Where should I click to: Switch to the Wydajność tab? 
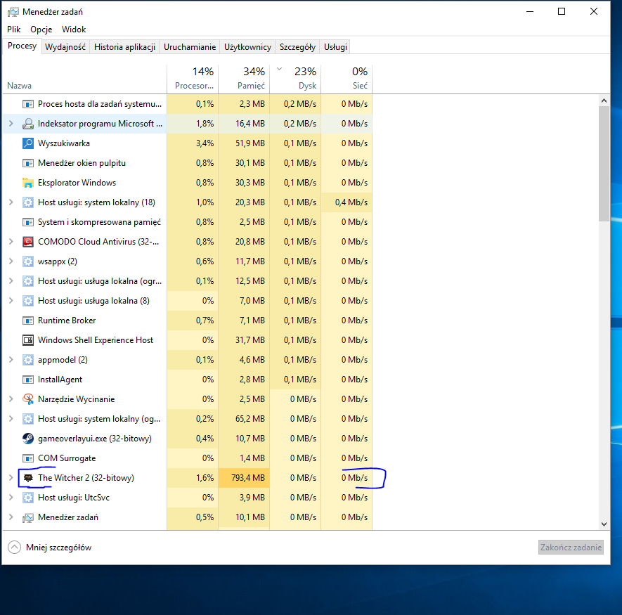pyautogui.click(x=65, y=47)
